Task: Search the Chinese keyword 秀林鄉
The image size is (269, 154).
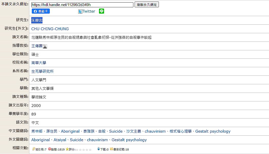Action: [37, 131]
